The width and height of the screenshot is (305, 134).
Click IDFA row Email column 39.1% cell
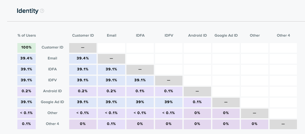[111, 69]
